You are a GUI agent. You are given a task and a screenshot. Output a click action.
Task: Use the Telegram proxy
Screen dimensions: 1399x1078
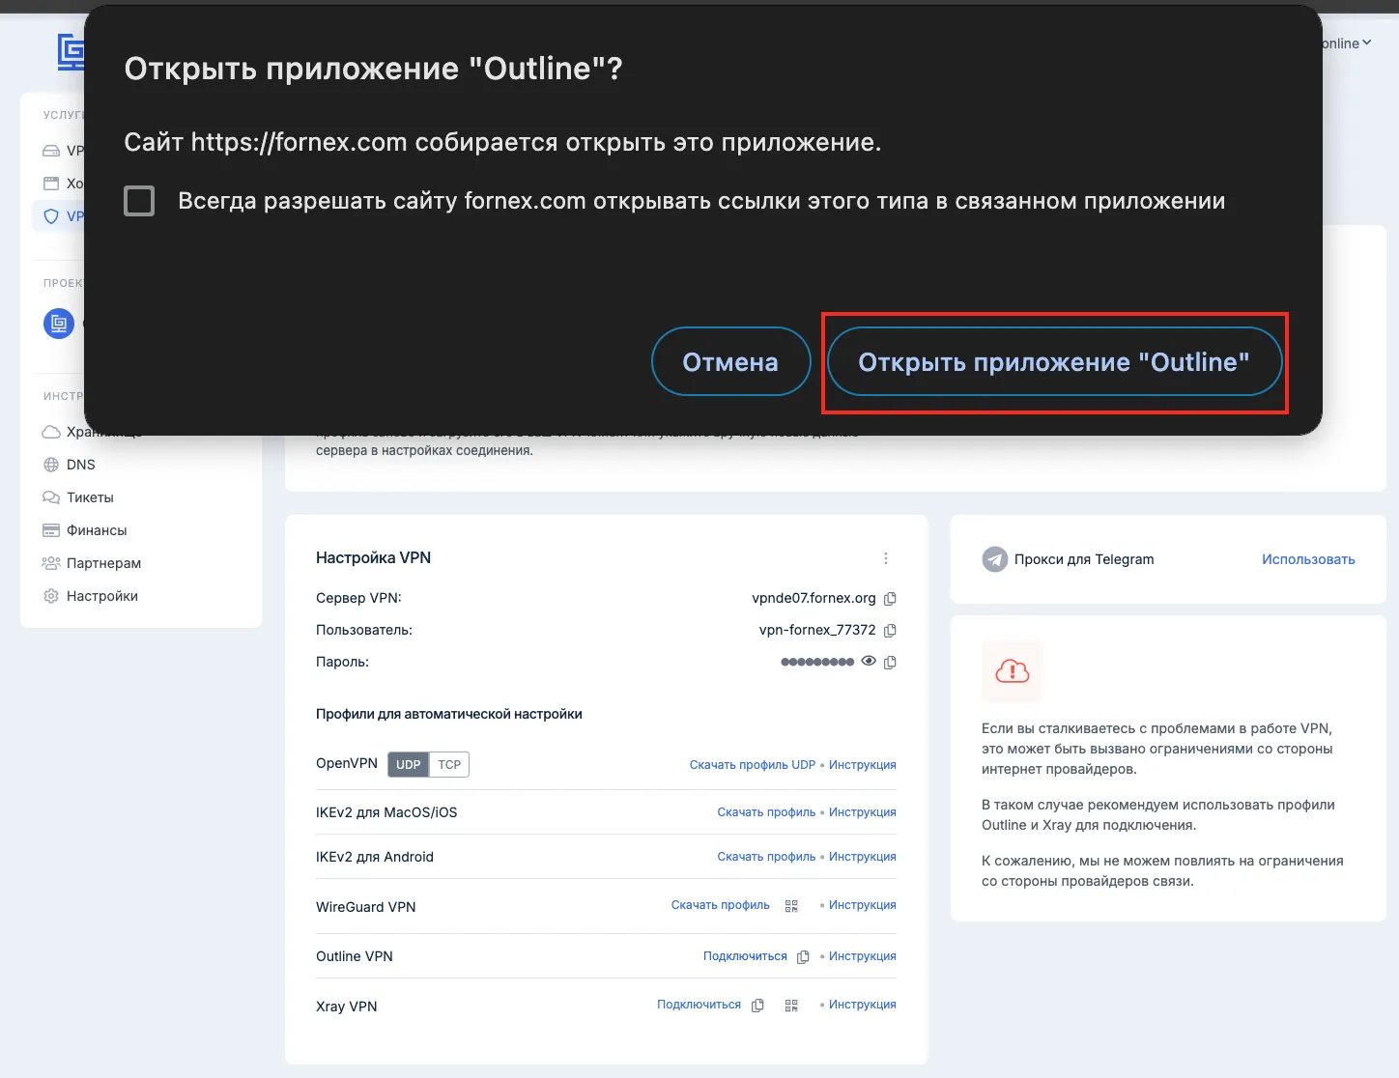1308,559
